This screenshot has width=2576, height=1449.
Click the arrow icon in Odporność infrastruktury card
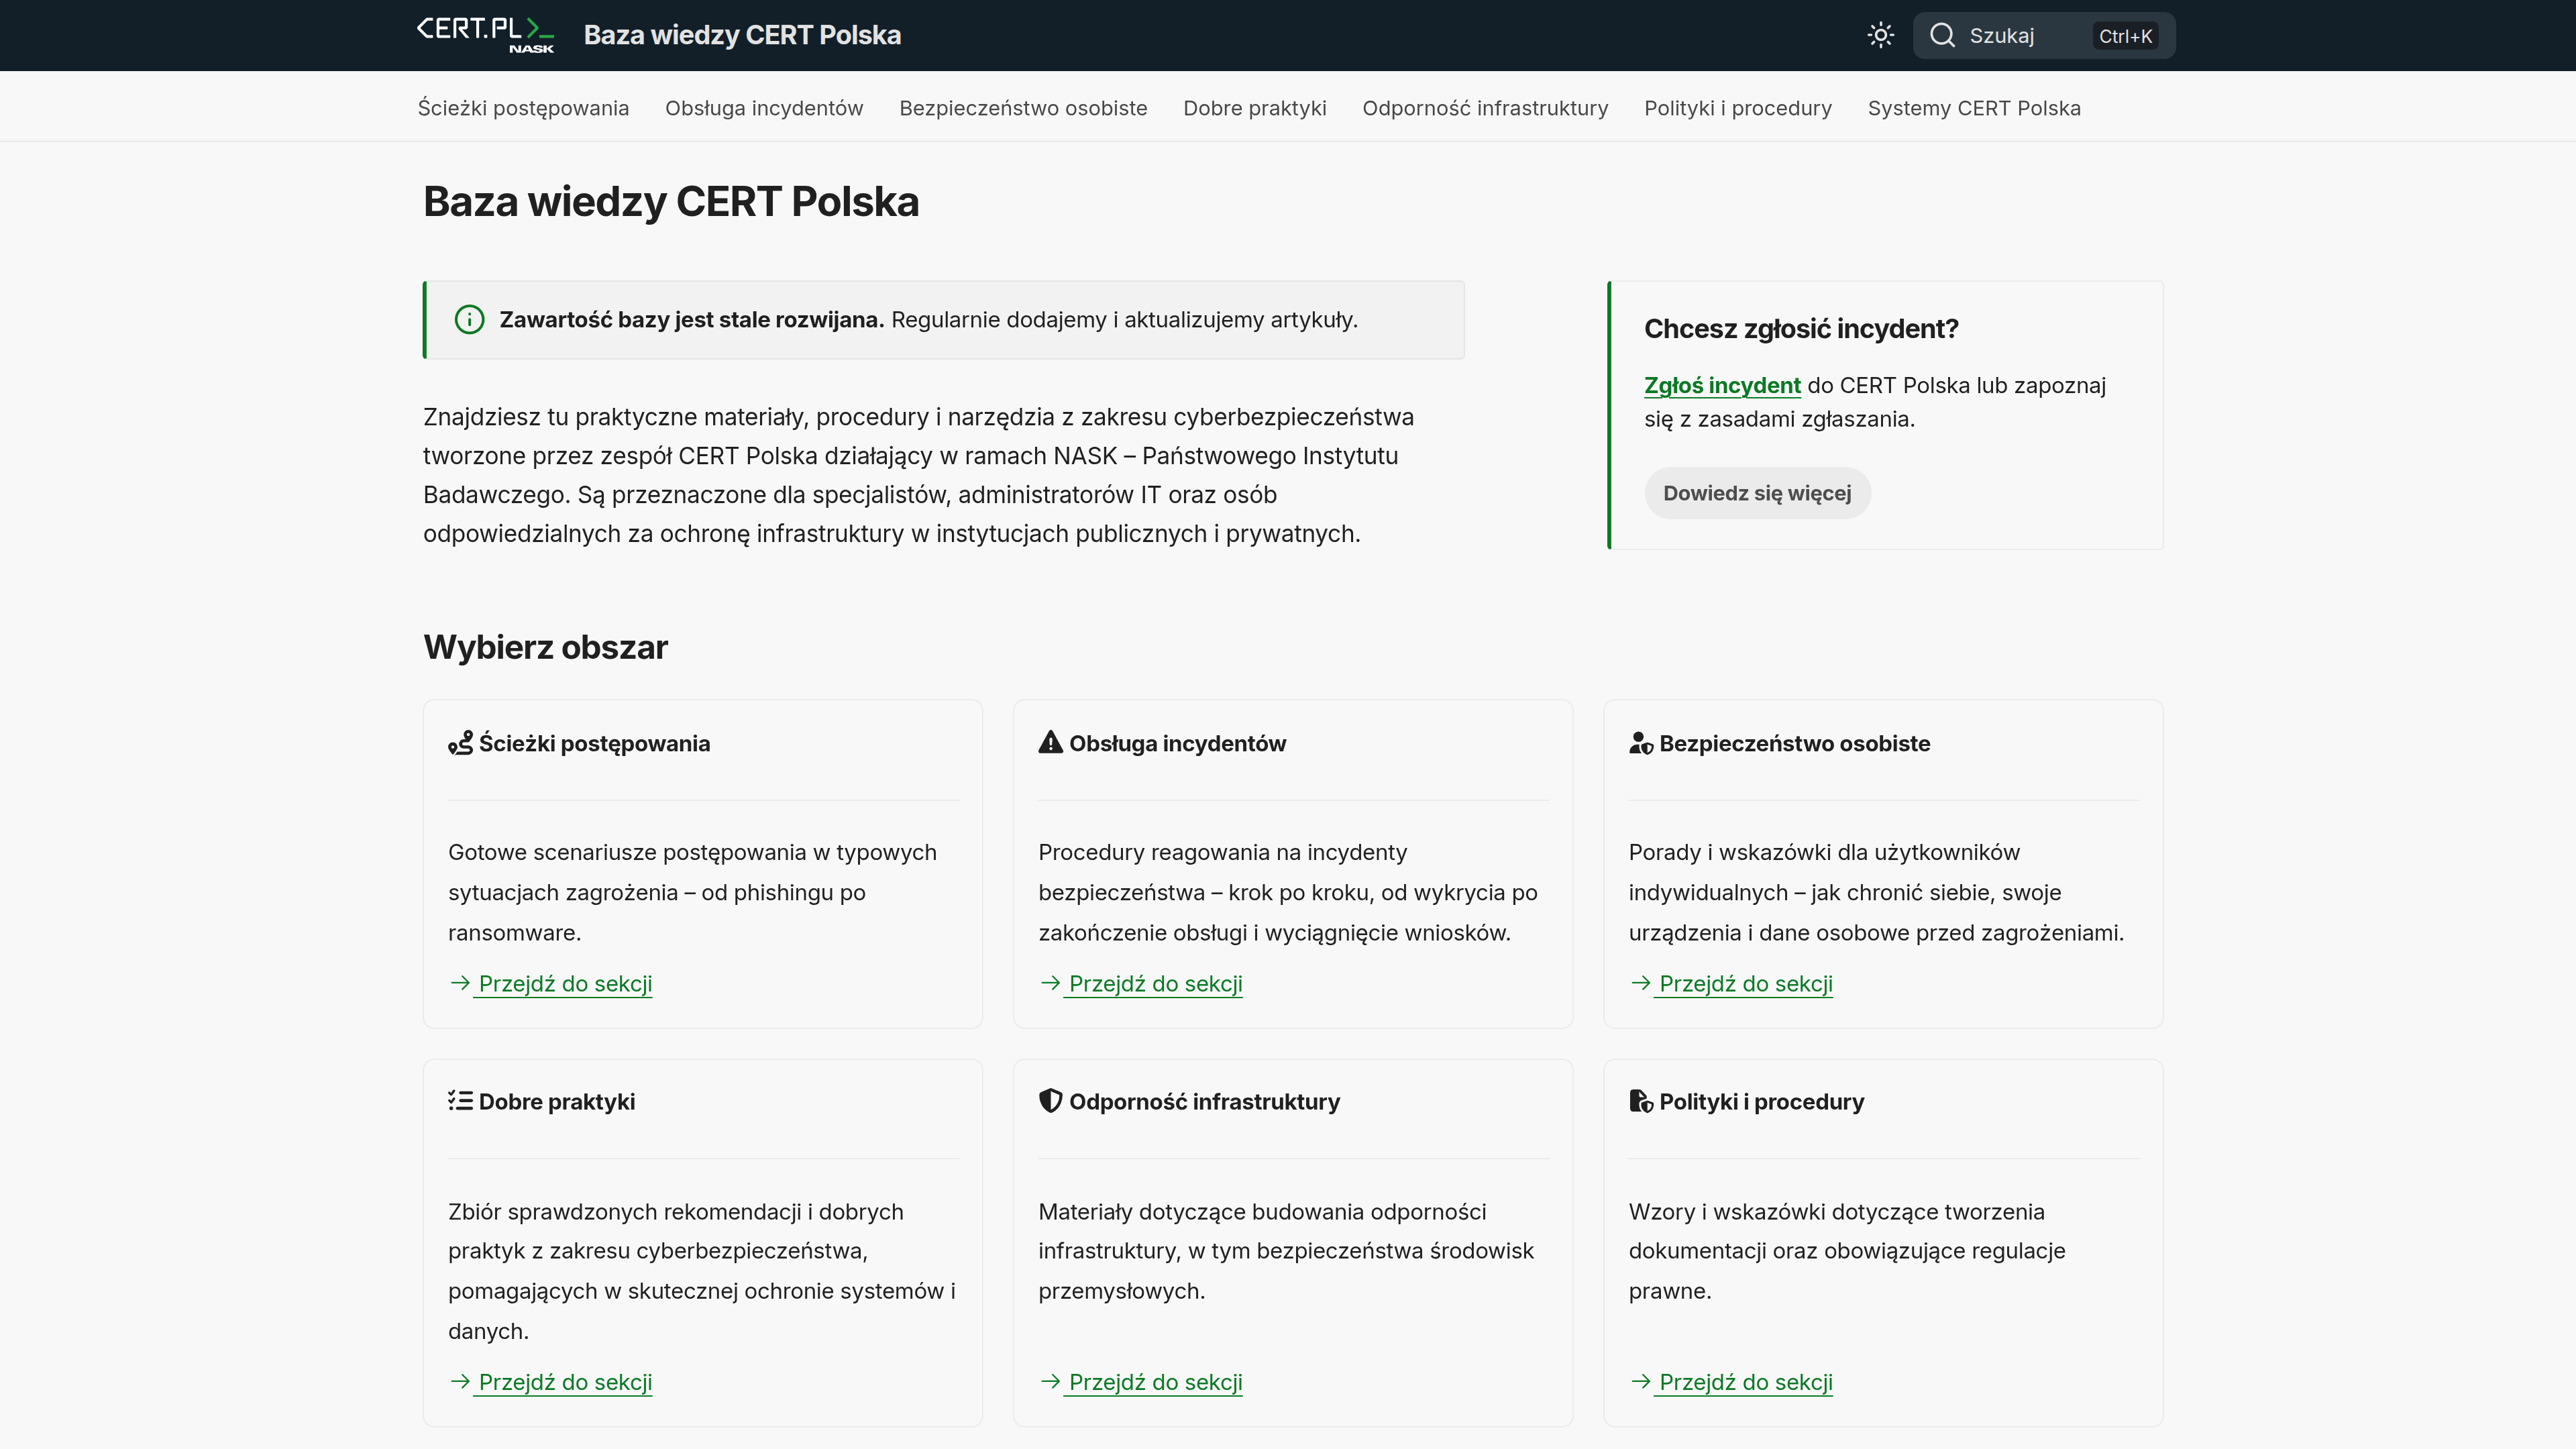(x=1050, y=1382)
